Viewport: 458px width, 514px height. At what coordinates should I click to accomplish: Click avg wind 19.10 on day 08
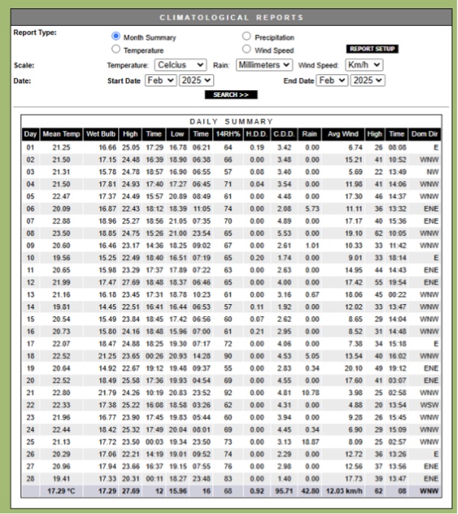(353, 234)
